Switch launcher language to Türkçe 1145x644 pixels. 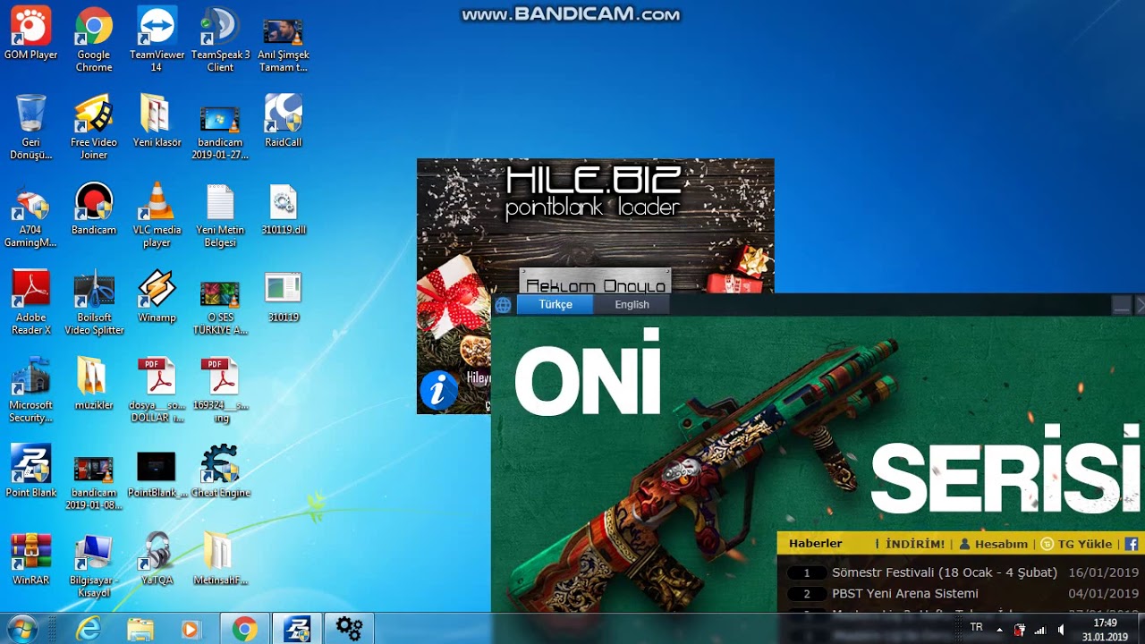[555, 304]
